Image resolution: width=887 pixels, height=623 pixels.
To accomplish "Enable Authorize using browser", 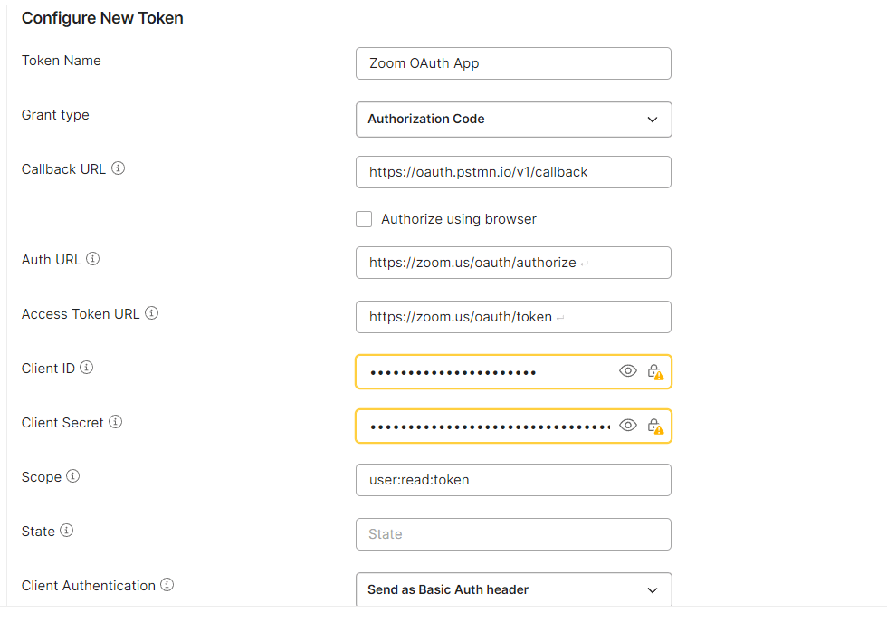I will 364,219.
